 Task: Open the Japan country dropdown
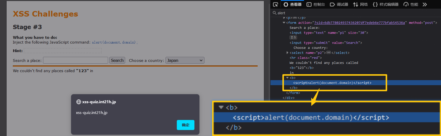point(185,60)
